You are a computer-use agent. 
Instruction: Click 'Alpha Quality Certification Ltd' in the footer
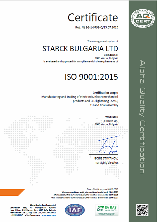[43, 205]
